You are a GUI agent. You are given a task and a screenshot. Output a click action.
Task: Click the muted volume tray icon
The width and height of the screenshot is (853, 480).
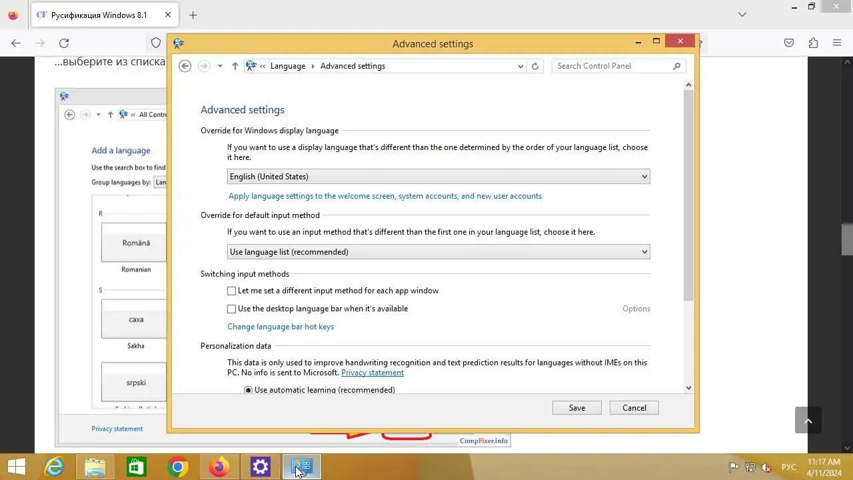coord(767,467)
